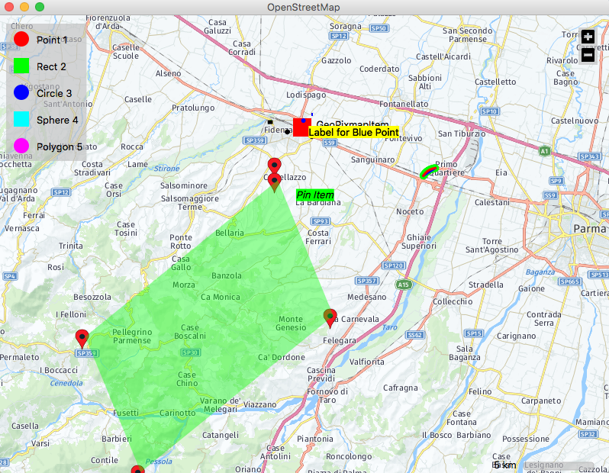
Task: Click the red pin marker near Carnevala
Action: [330, 318]
